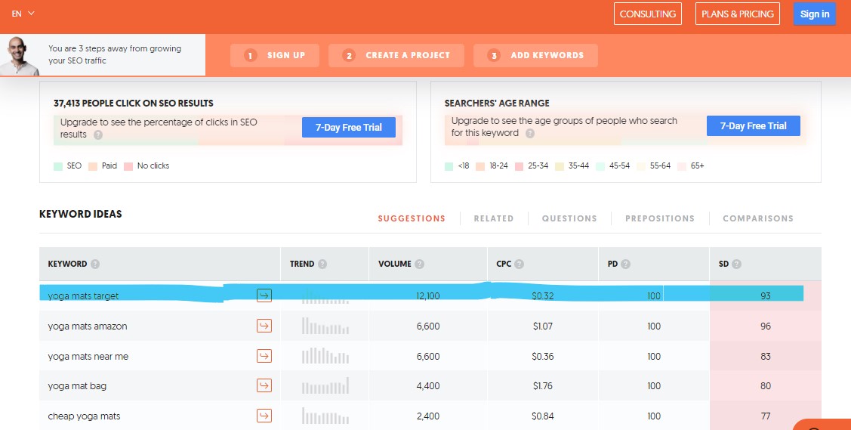Click SD value 80
The width and height of the screenshot is (851, 430).
pyautogui.click(x=765, y=386)
